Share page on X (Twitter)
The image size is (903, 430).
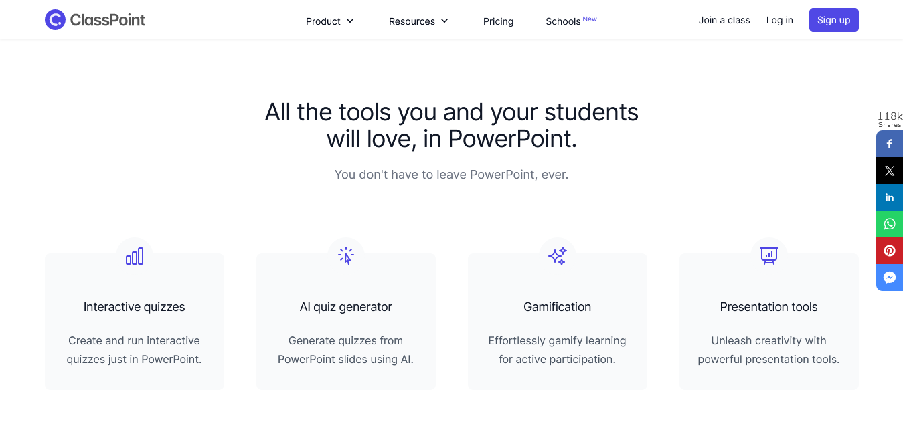pos(890,171)
